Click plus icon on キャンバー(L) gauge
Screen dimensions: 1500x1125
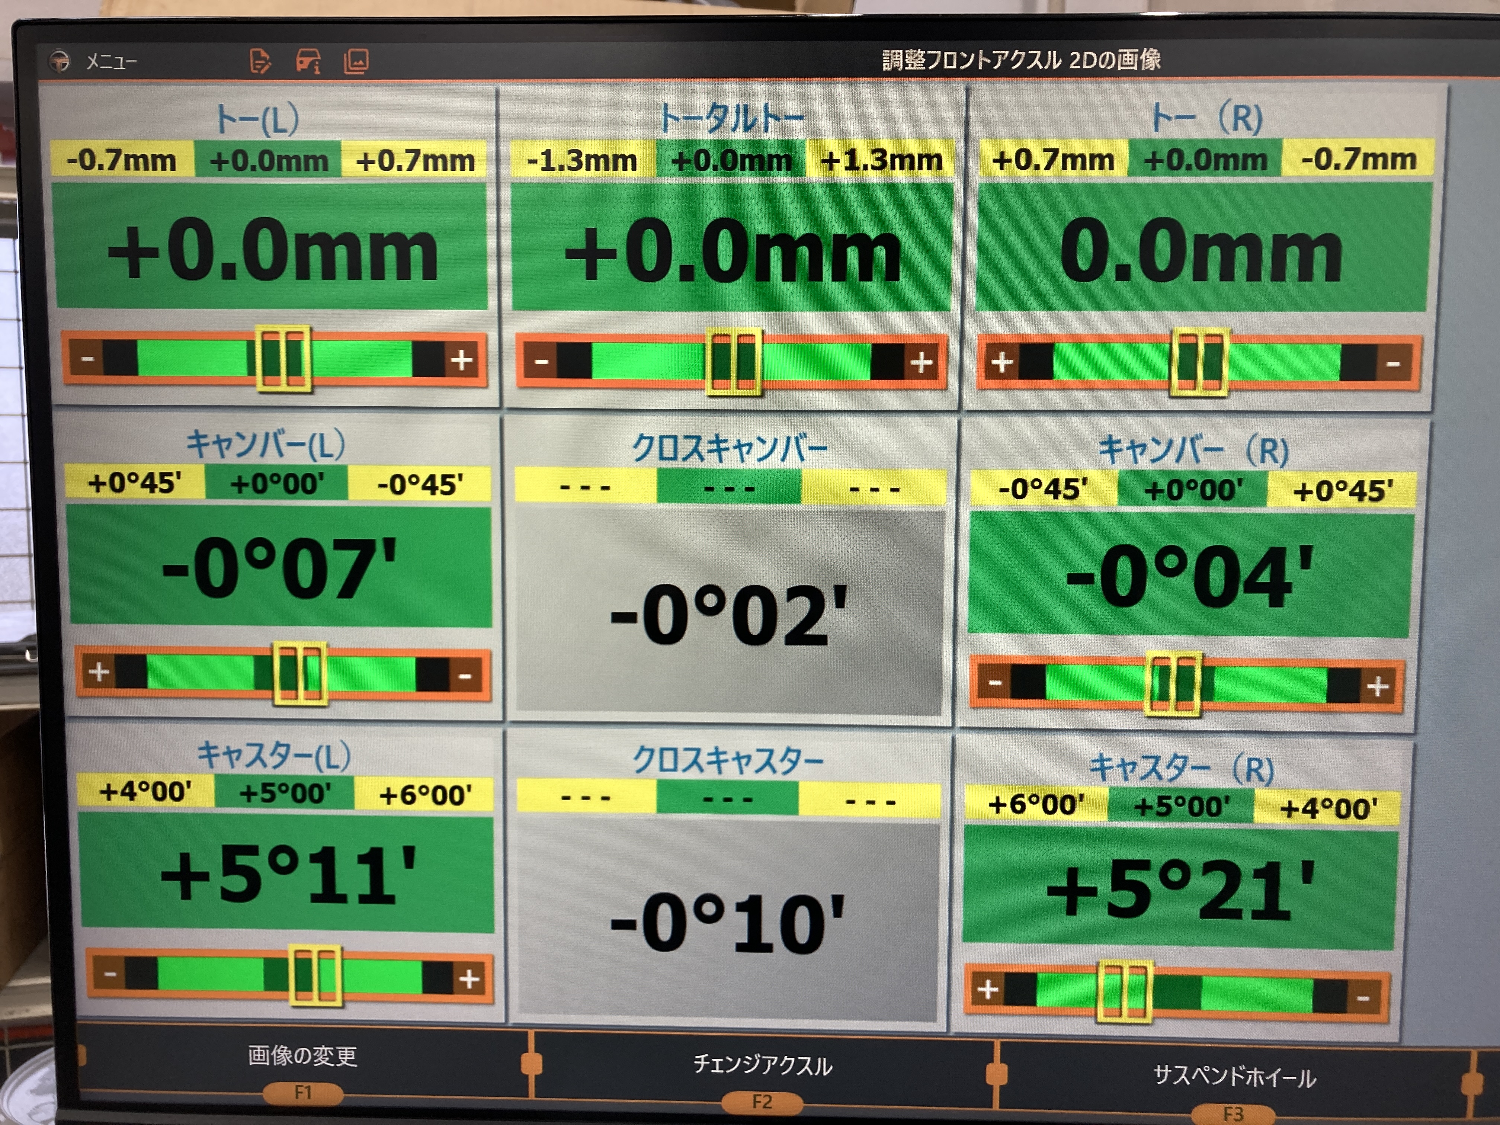pos(99,672)
